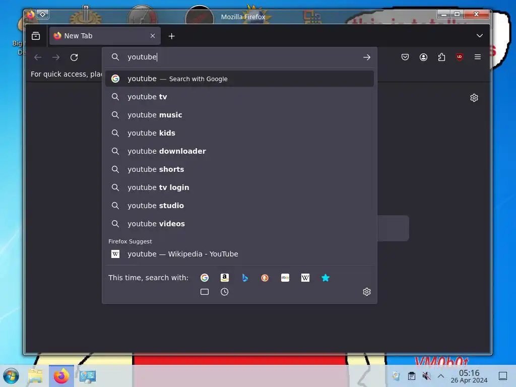The image size is (516, 387).
Task: Search this time with eBay icon
Action: tap(285, 278)
